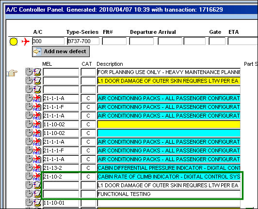Screen dimensions: 258x209
Task: Click empty MEL cell on FUNCTIONAL TESTING row
Action: coord(61,194)
